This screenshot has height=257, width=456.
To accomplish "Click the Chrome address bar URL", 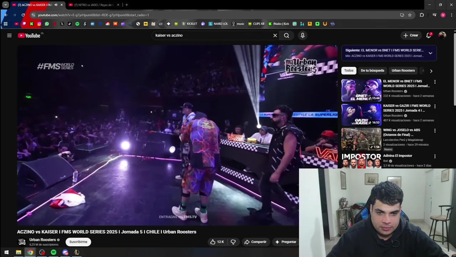I will click(93, 15).
